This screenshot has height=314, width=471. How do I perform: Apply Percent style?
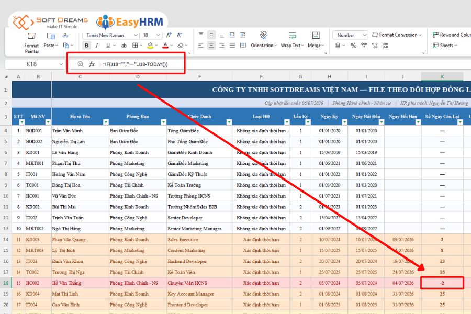(354, 46)
